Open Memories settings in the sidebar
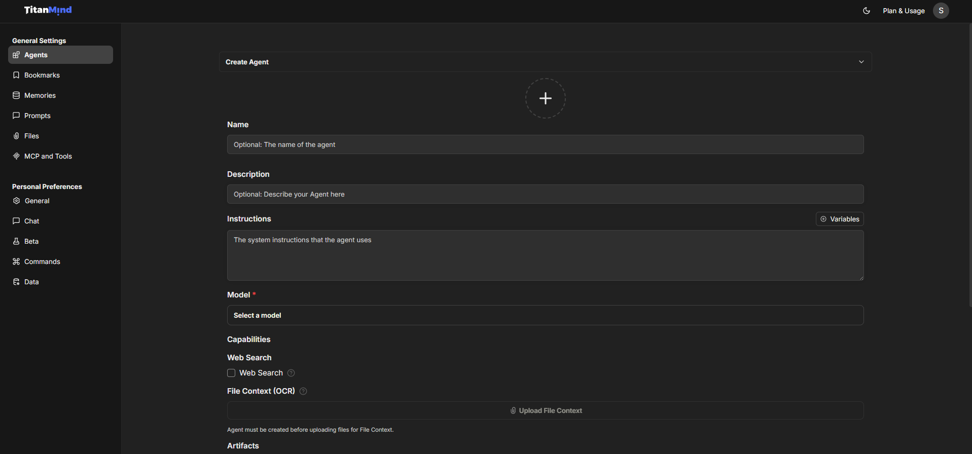The image size is (972, 454). (40, 95)
